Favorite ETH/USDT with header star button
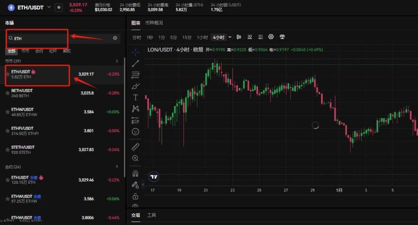This screenshot has height=225, width=418. click(59, 7)
